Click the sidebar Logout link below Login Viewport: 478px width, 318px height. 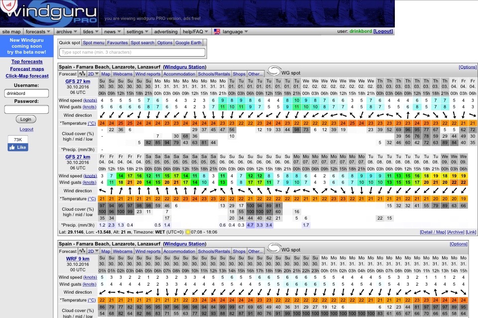tap(26, 129)
